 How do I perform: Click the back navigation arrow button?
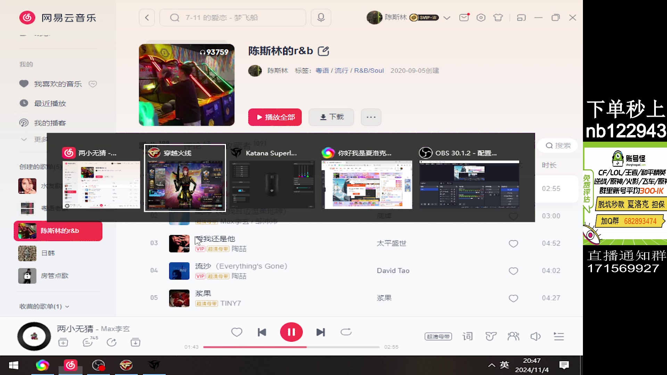(x=147, y=18)
